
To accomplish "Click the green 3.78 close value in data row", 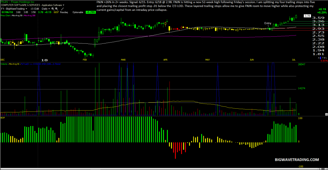I will tap(41, 12).
